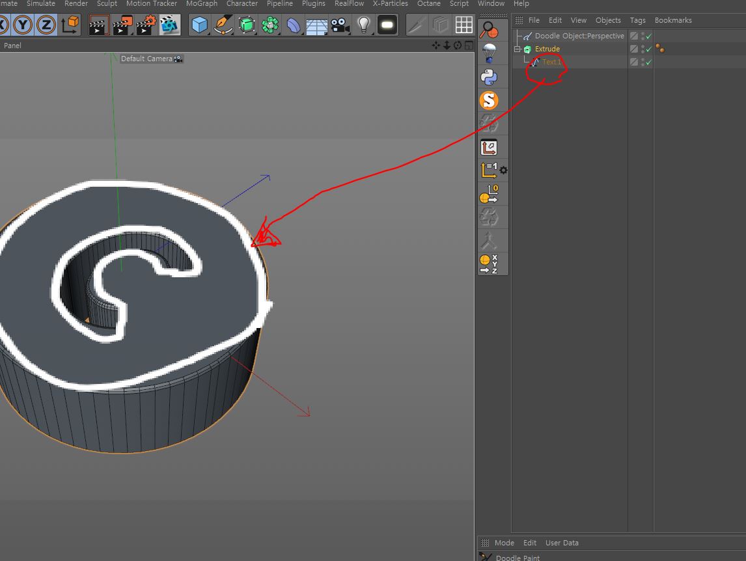Click the red axis window icon
Screen dimensions: 746x561
pos(489,147)
